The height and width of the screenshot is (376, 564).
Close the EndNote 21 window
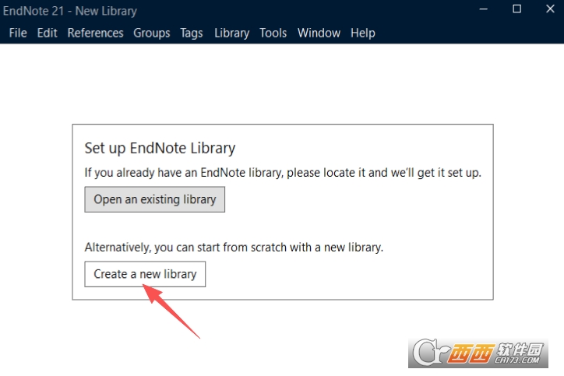click(x=550, y=9)
